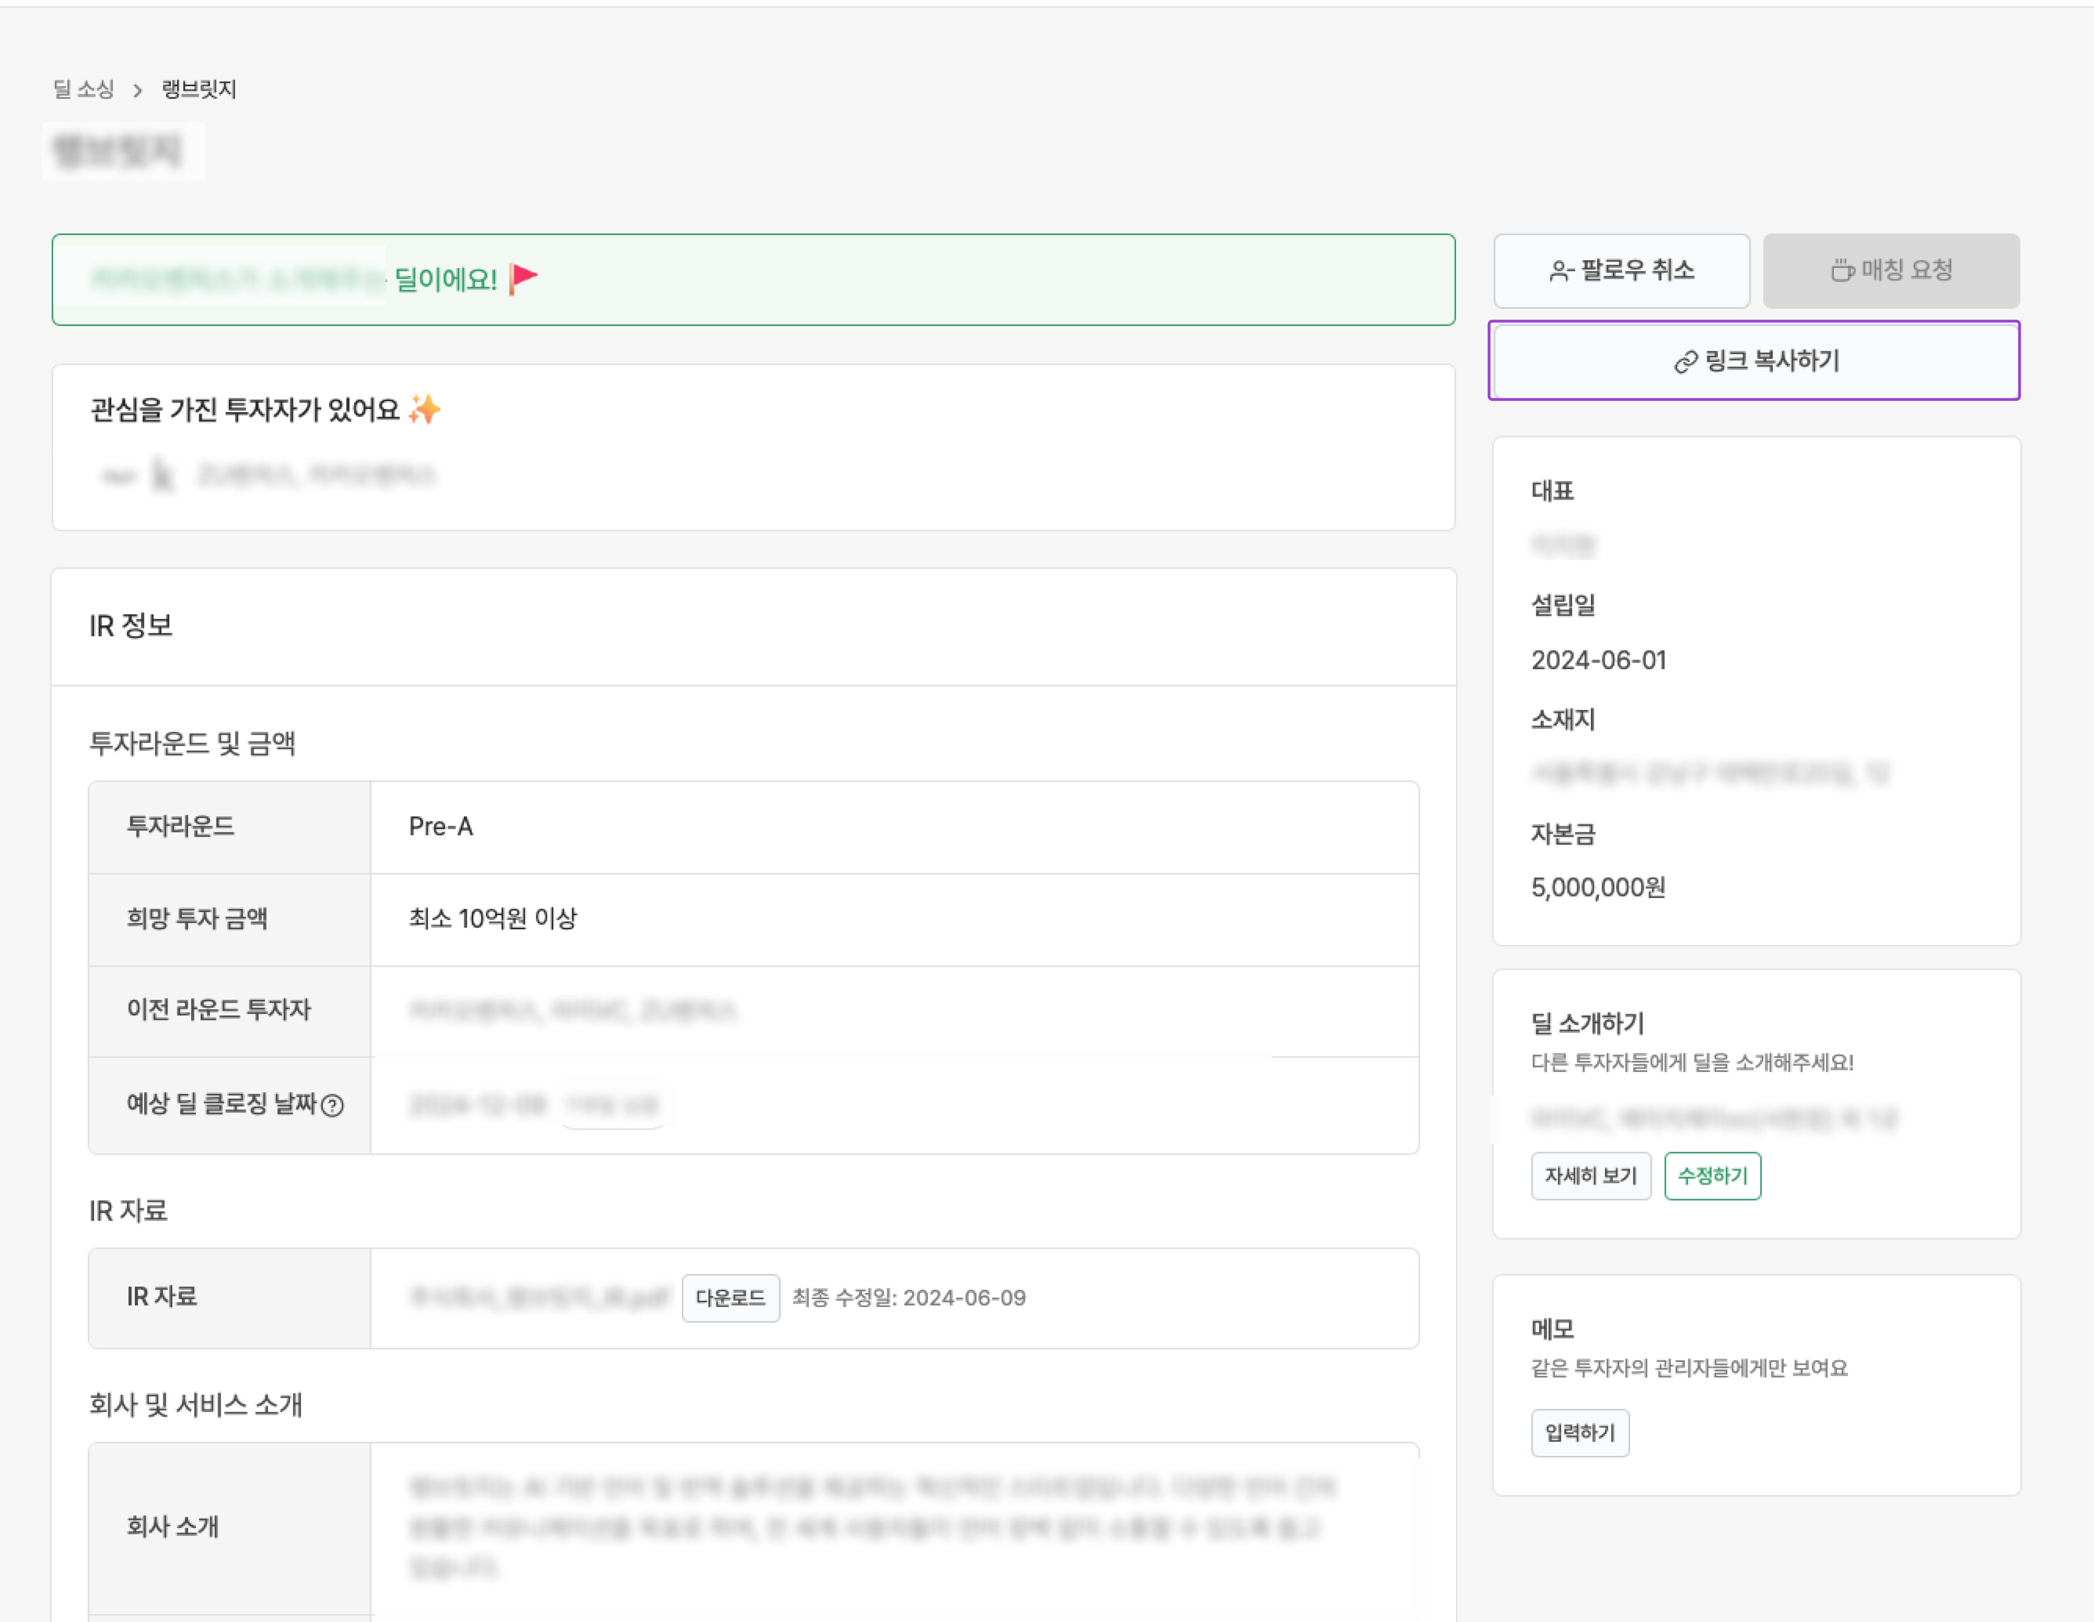Viewport: 2094px width, 1622px height.
Task: Click the green deal introduction banner
Action: coord(753,280)
